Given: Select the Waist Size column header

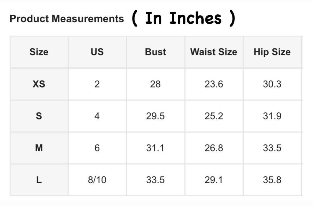Looking at the screenshot, I should pyautogui.click(x=214, y=52).
